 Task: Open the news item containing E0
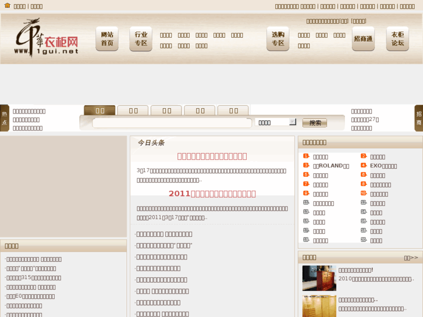click(x=30, y=296)
